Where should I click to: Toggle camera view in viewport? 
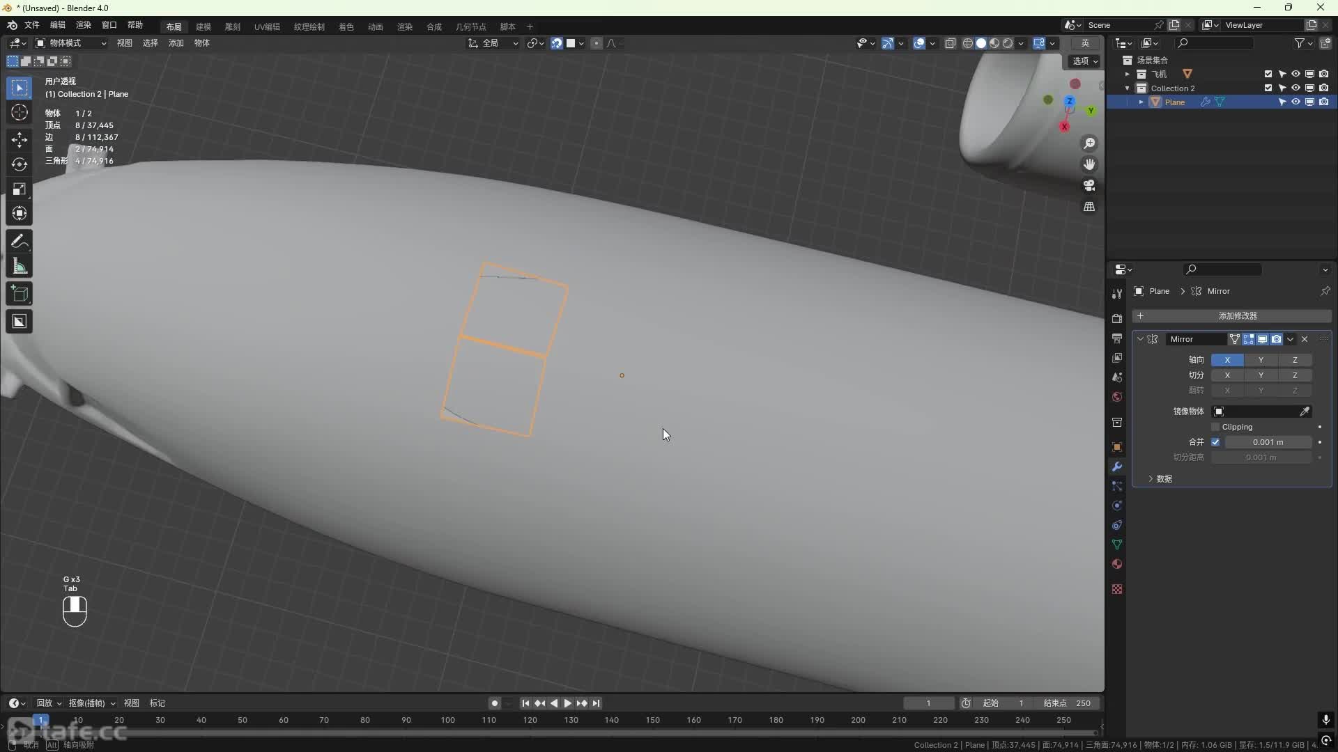pos(1089,185)
